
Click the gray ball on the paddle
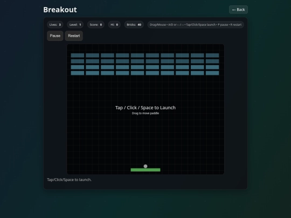145,166
